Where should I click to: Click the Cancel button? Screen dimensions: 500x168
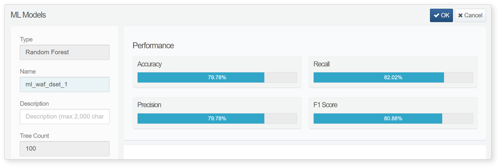click(x=470, y=15)
